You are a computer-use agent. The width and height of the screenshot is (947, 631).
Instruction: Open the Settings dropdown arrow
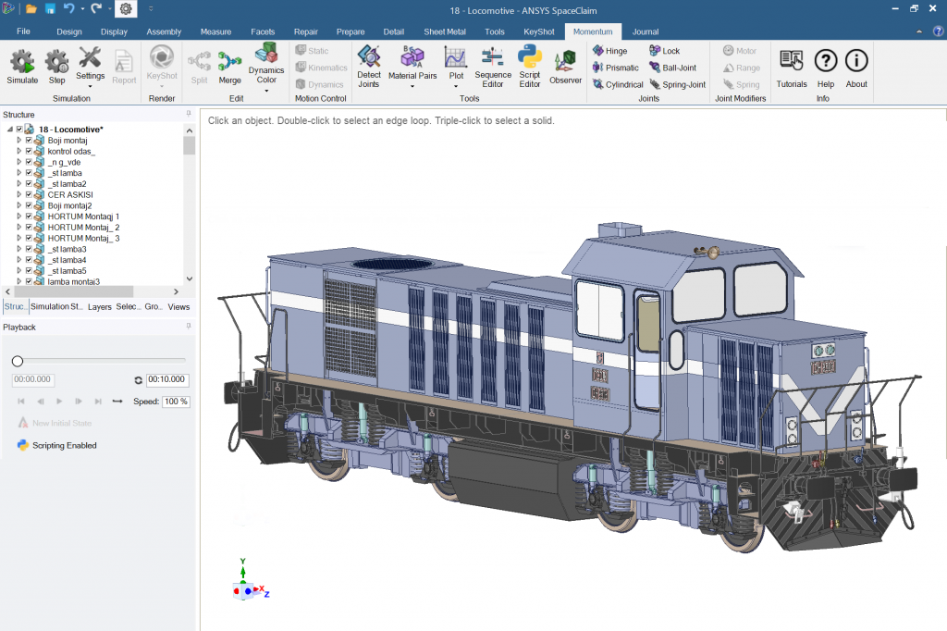pyautogui.click(x=90, y=86)
